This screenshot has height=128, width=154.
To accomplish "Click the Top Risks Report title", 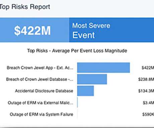I will point(25,7).
